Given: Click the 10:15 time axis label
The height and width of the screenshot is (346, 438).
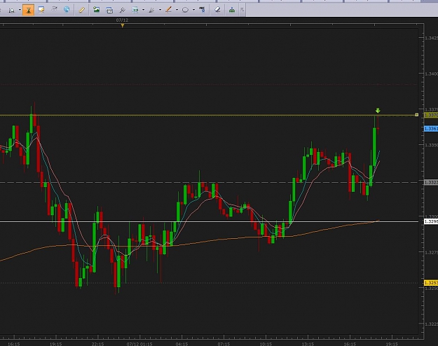Looking at the screenshot, I should point(266,344).
